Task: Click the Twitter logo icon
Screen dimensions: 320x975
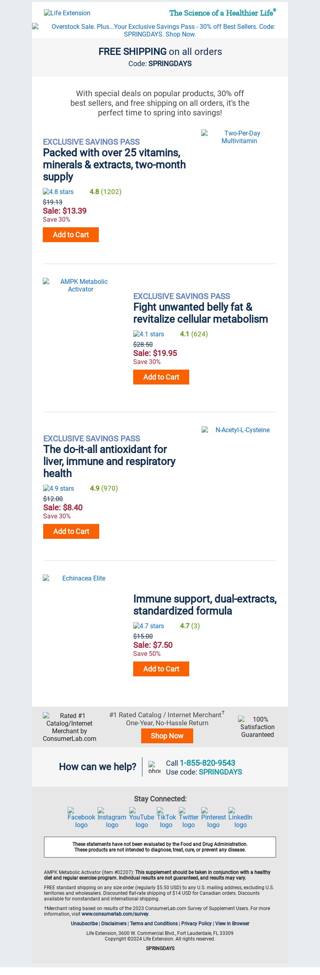Action: pos(188,818)
